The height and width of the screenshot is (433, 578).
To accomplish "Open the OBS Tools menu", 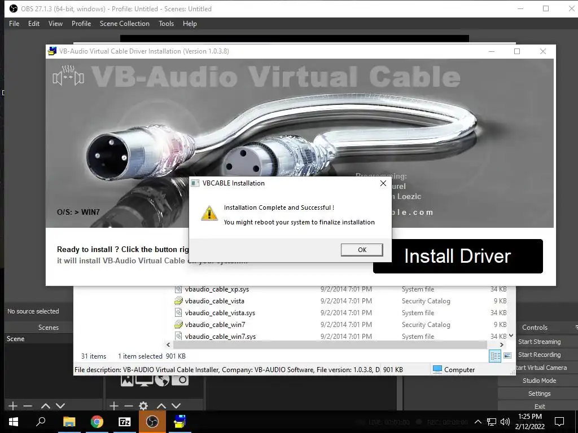I will point(166,24).
